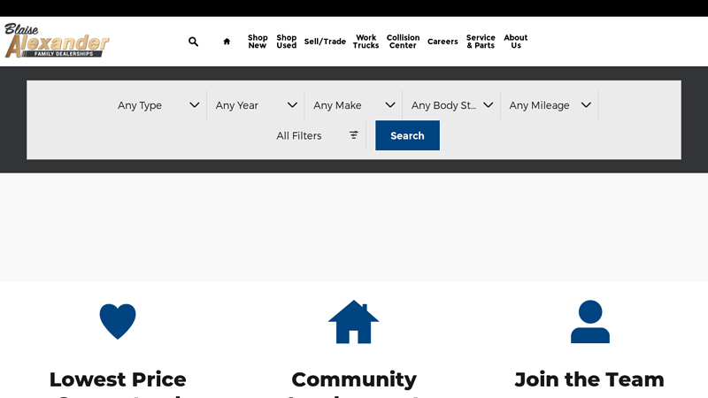Click the heart icon above Lowest Price
The image size is (708, 398).
[118, 321]
